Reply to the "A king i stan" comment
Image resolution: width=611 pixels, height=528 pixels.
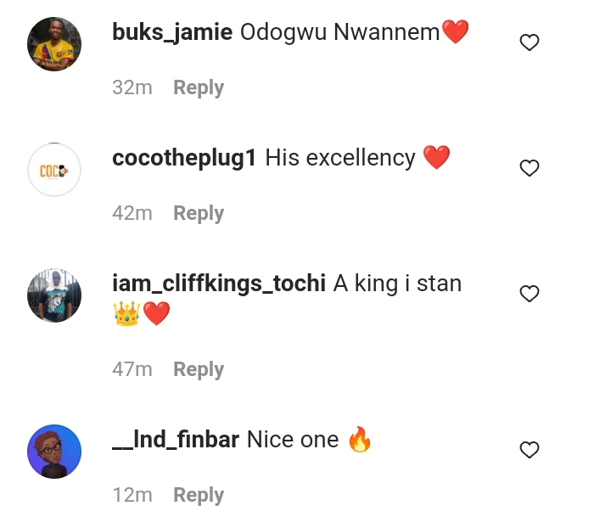pos(199,369)
